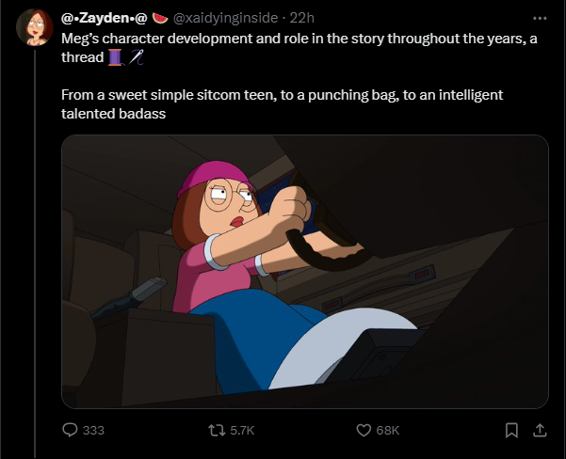Image resolution: width=566 pixels, height=459 pixels.
Task: Open the author's profile avatar picture
Action: 35,27
